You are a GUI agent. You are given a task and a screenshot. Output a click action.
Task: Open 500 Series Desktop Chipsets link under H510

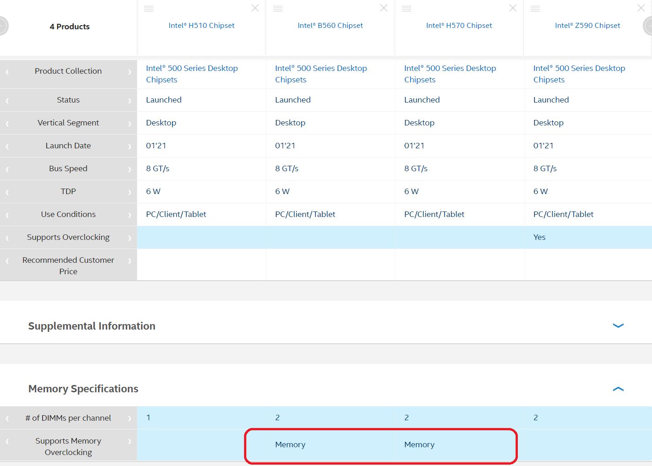pos(192,74)
